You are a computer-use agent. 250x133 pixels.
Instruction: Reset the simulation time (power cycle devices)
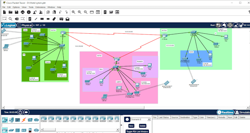click(x=20, y=112)
